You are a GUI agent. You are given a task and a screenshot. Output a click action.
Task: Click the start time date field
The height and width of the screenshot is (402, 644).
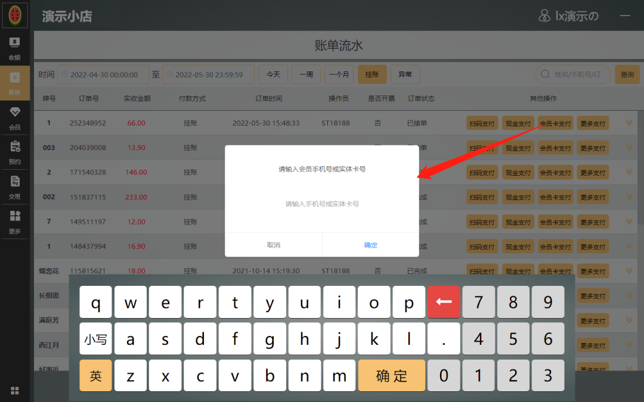point(103,74)
